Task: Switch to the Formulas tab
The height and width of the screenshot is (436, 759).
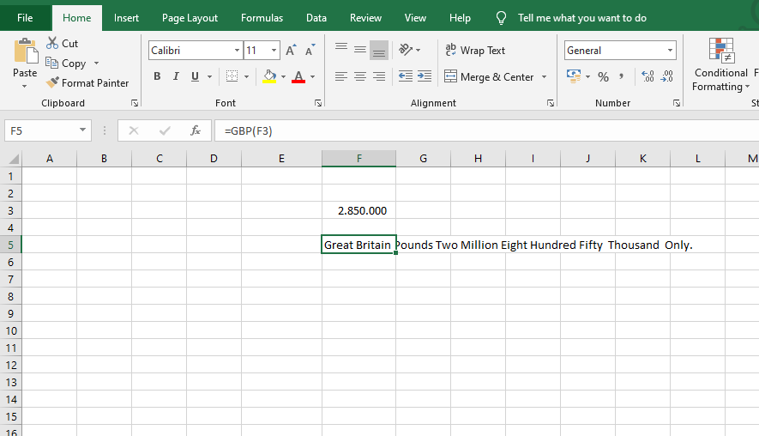Action: pyautogui.click(x=262, y=18)
